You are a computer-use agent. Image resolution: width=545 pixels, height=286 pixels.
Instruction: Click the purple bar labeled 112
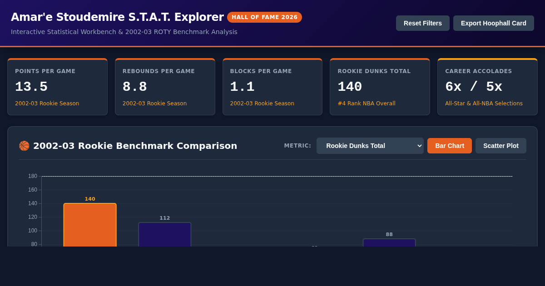[165, 235]
